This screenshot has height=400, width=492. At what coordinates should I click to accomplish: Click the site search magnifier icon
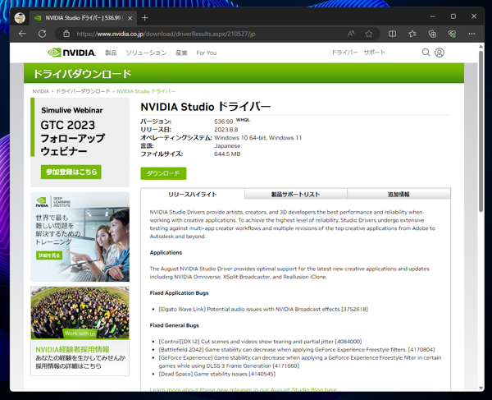coord(426,53)
